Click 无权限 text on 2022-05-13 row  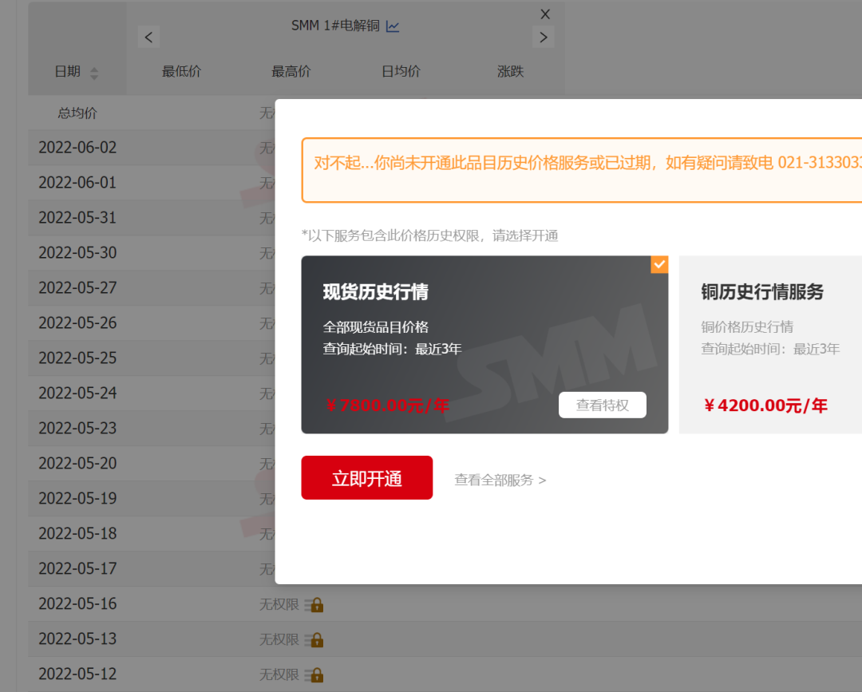(x=279, y=640)
